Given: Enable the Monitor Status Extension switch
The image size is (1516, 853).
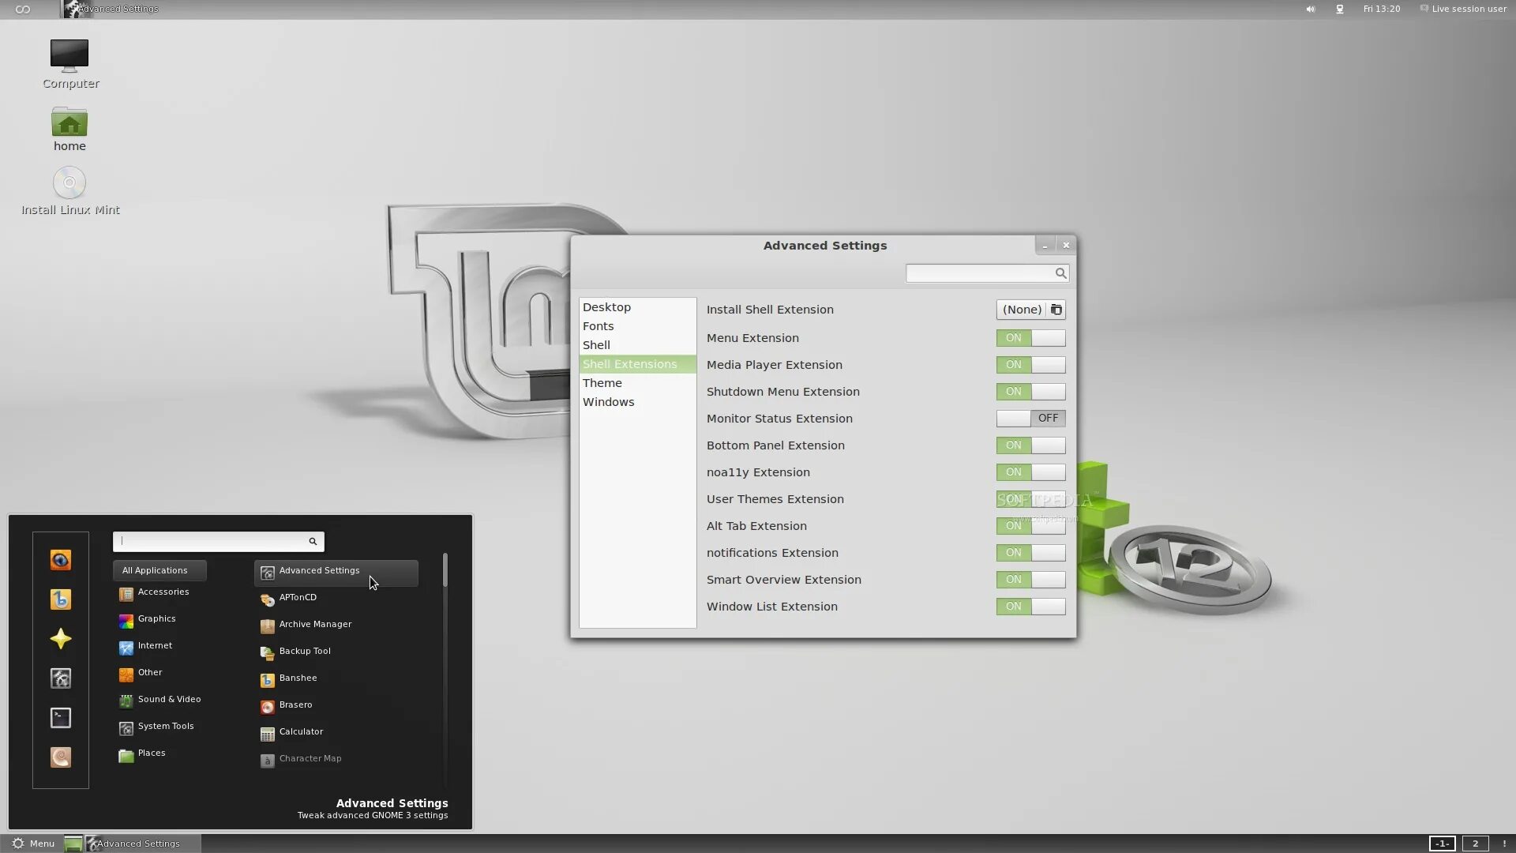Looking at the screenshot, I should [1030, 419].
